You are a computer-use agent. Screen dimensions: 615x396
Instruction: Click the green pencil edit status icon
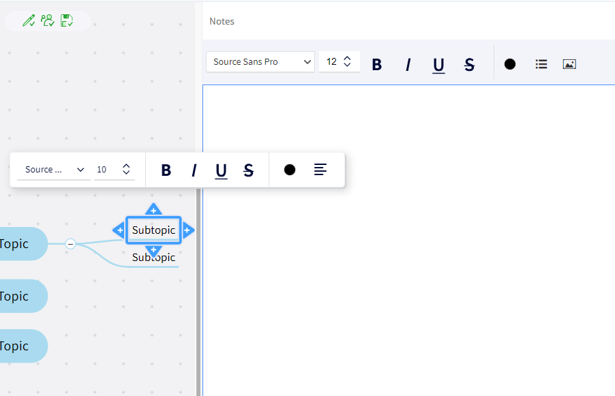29,21
